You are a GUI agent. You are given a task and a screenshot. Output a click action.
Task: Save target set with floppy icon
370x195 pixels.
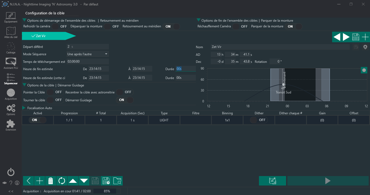pyautogui.click(x=356, y=37)
